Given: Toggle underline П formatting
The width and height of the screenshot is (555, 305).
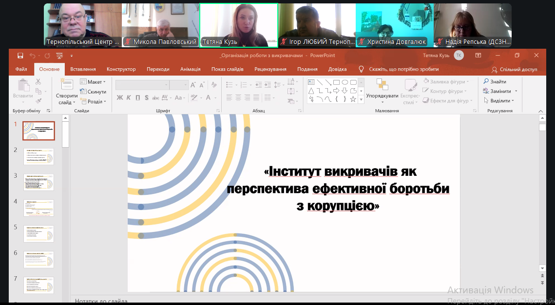Looking at the screenshot, I should click(x=138, y=98).
